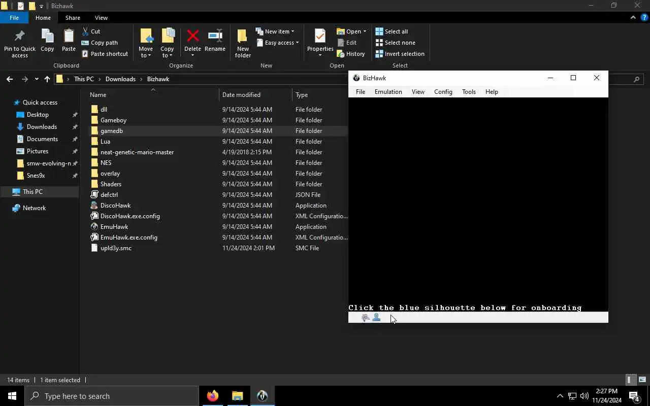Open Firefox from the taskbar
This screenshot has height=406, width=650.
[x=213, y=396]
